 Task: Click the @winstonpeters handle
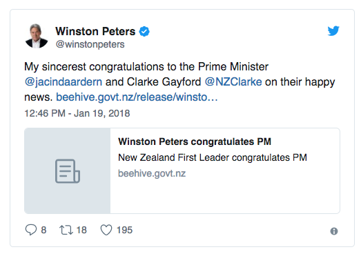[90, 44]
